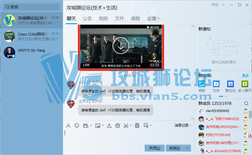Click the red envelope wallet icon
The image size is (252, 155).
pyautogui.click(x=137, y=125)
